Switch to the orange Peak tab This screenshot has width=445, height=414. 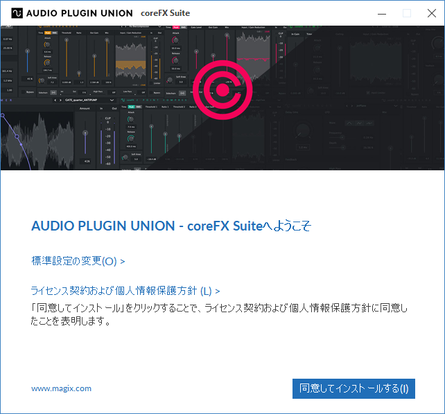click(47, 33)
